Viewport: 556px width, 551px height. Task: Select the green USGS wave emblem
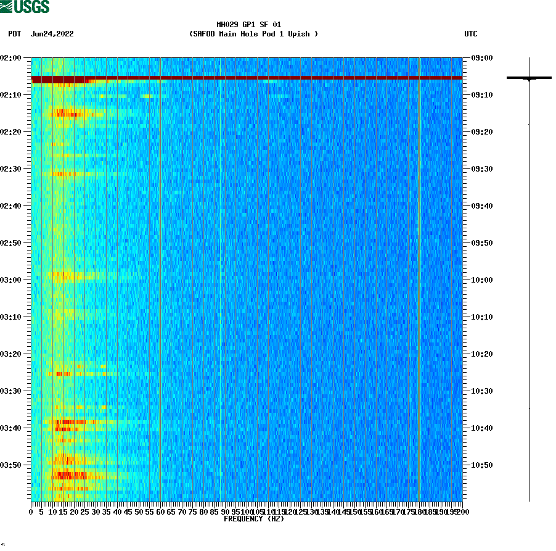7,5
